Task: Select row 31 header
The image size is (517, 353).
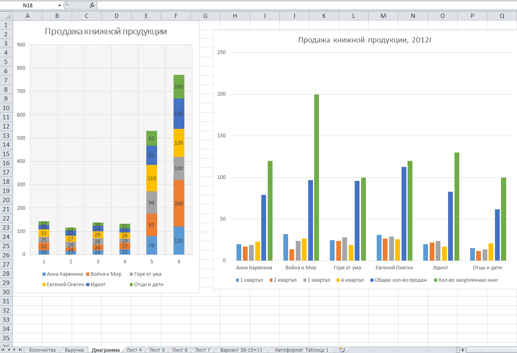Action: pos(6,301)
